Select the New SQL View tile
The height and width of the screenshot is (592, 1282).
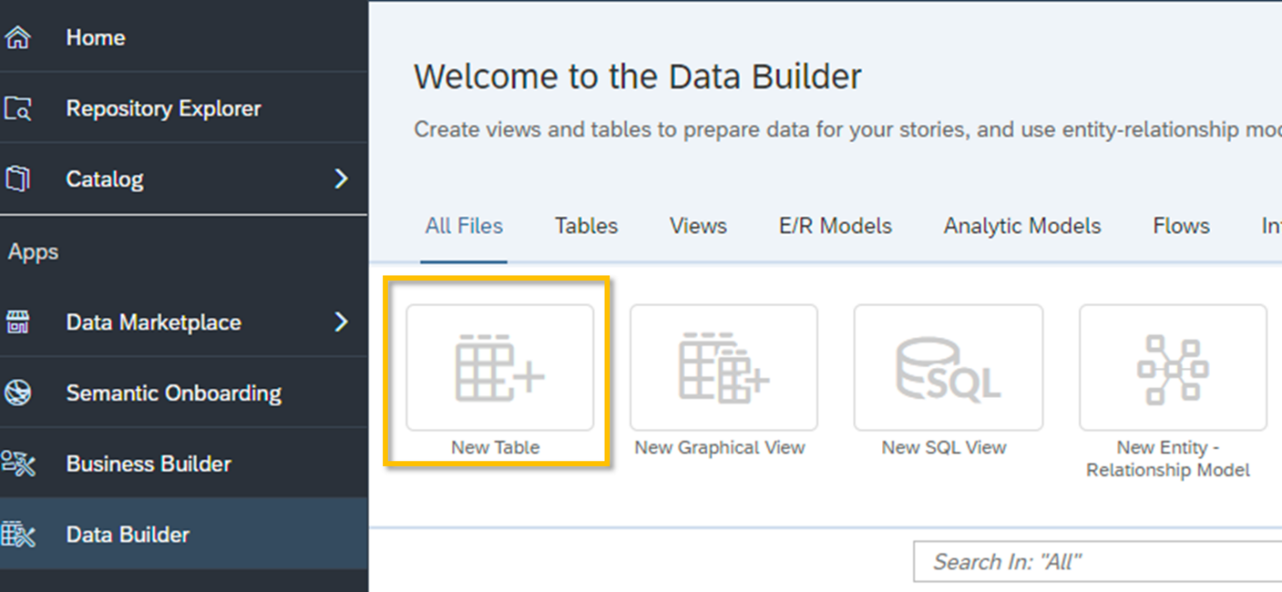click(x=947, y=366)
